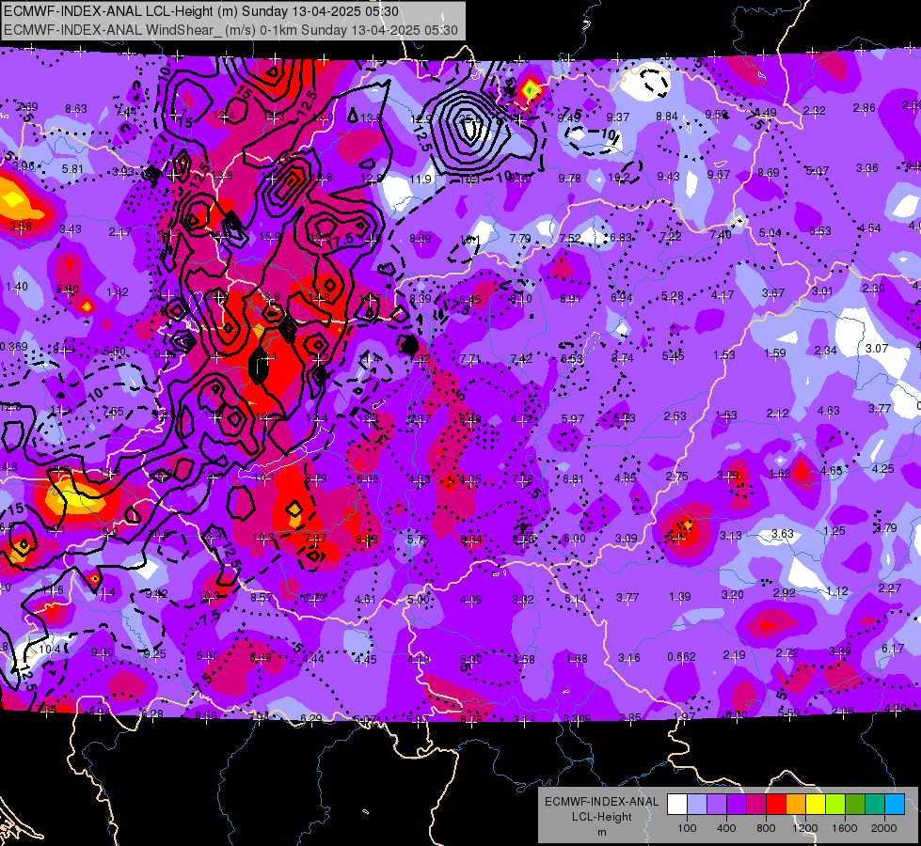Click the grid value '9.67'
This screenshot has width=921, height=846.
719,174
